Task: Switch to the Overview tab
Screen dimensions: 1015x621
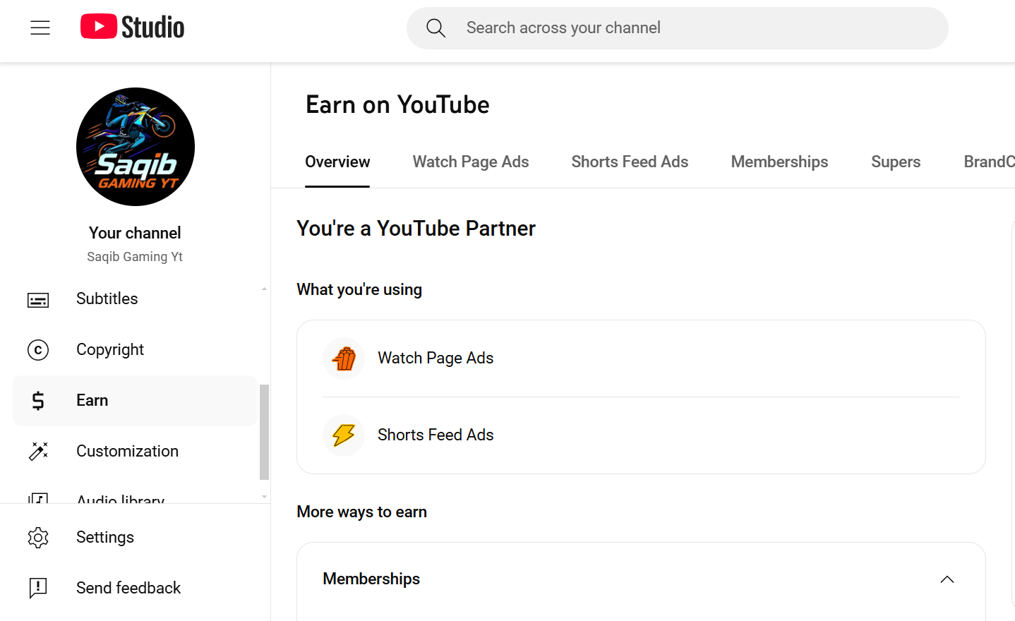Action: 337,162
